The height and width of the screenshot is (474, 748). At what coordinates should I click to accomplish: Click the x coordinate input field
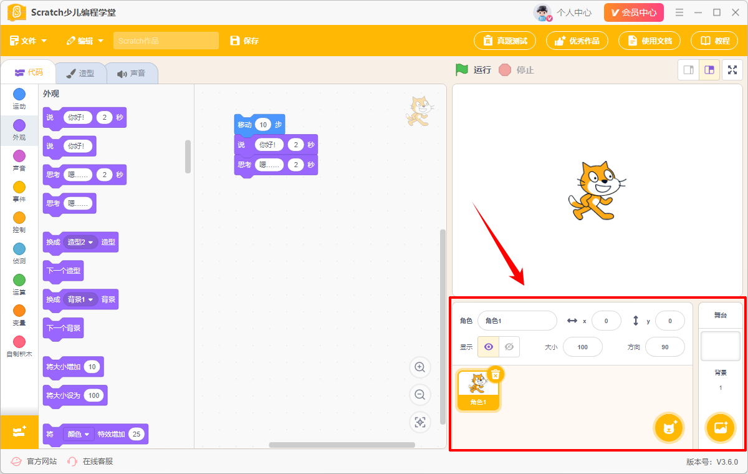point(607,321)
